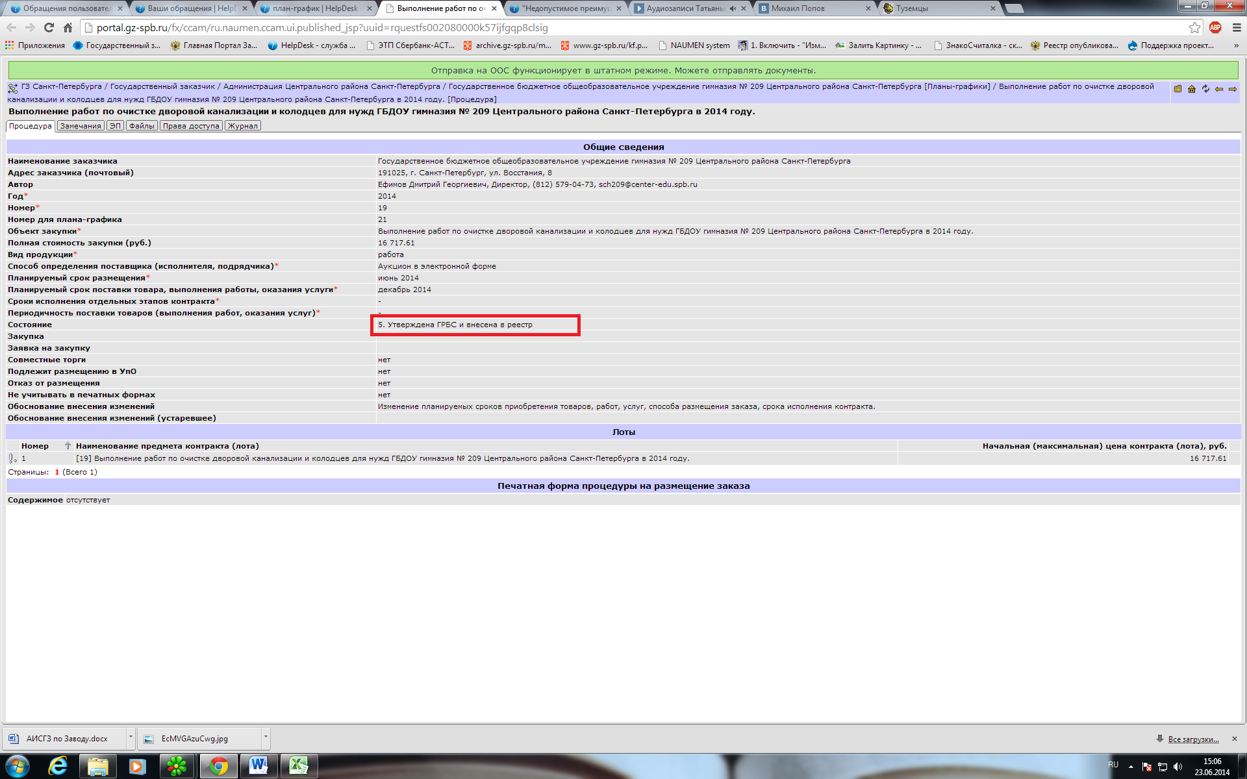Click the portal home house icon
This screenshot has height=779, width=1247.
(1192, 89)
